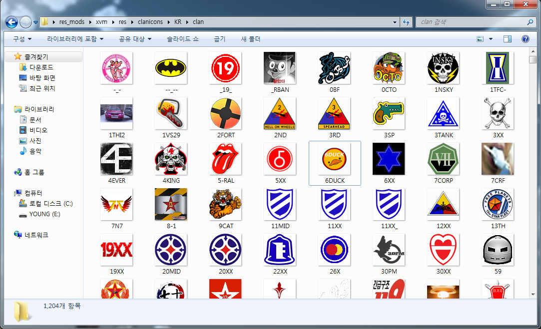Open 라이브러리에 포함 dropdown

(75, 39)
